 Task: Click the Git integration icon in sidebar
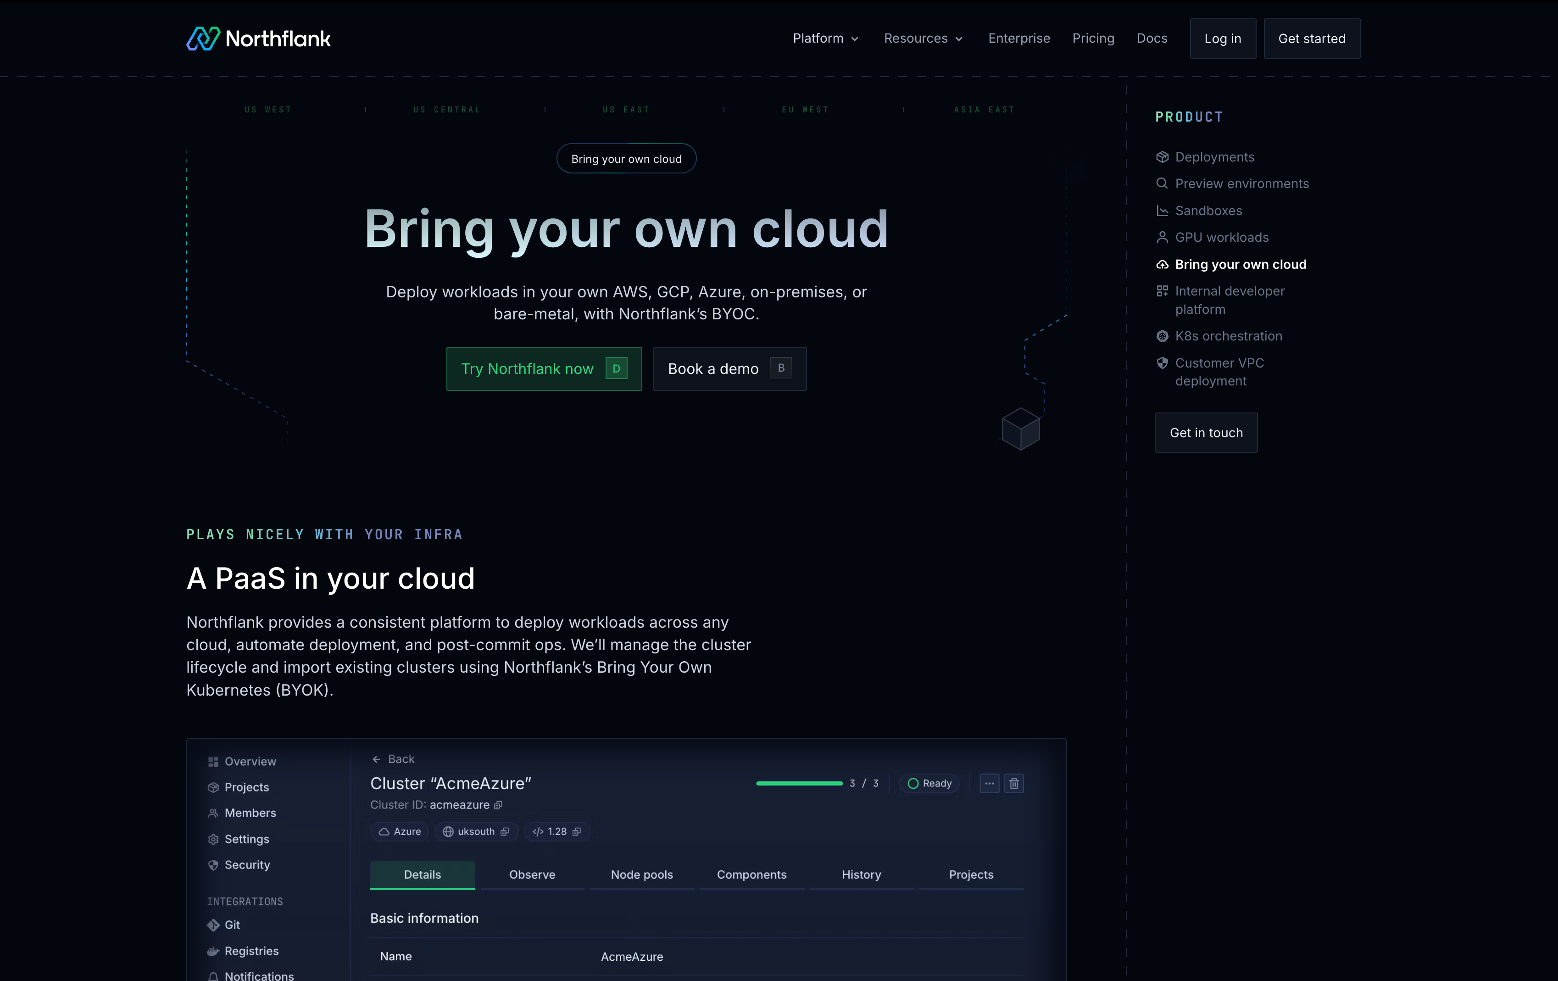pos(213,925)
